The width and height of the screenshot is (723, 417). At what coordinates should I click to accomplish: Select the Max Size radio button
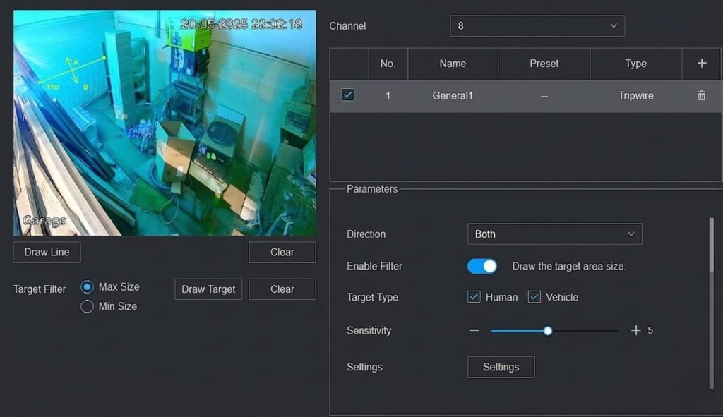coord(88,286)
